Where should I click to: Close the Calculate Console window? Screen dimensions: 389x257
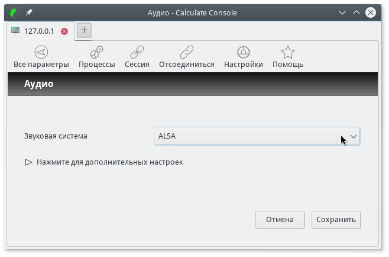pyautogui.click(x=371, y=12)
